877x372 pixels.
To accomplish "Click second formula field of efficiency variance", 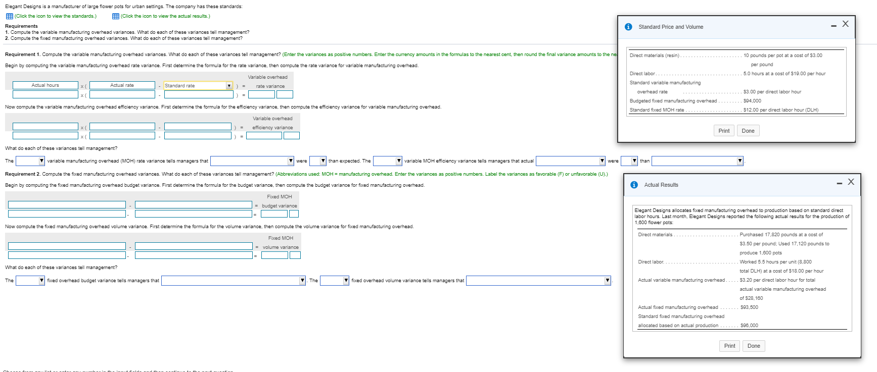I will (122, 127).
